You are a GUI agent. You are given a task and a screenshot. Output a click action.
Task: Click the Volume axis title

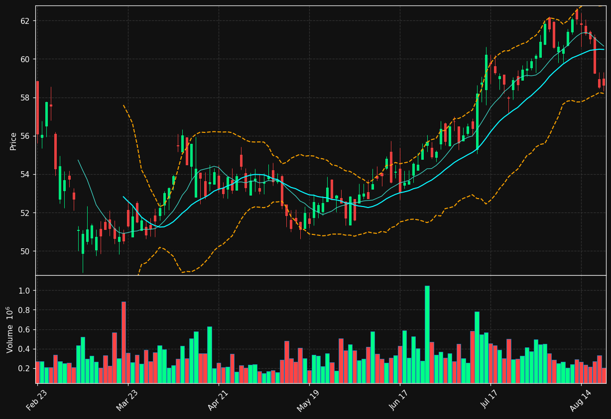(9, 329)
